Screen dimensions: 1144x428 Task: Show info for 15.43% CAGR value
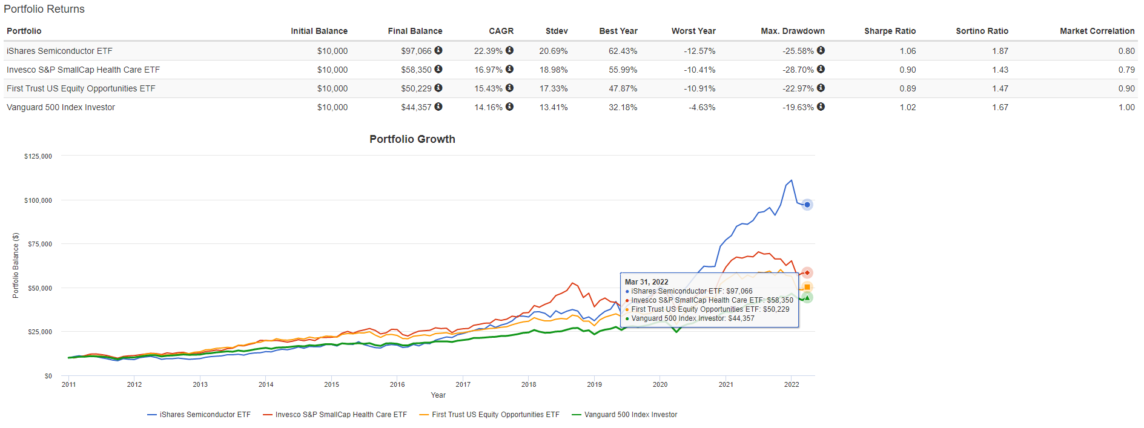click(x=509, y=88)
